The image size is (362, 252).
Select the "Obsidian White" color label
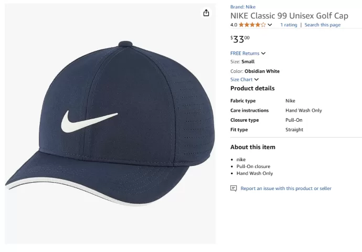262,71
